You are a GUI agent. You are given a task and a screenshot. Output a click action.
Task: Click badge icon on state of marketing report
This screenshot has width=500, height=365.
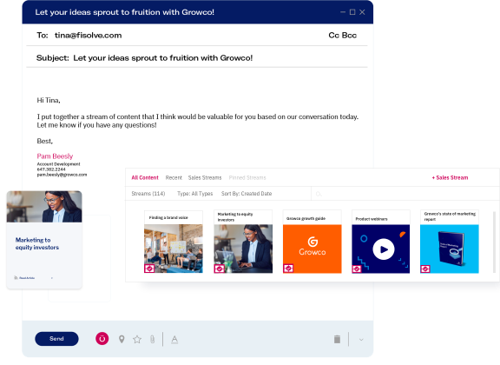tap(425, 269)
